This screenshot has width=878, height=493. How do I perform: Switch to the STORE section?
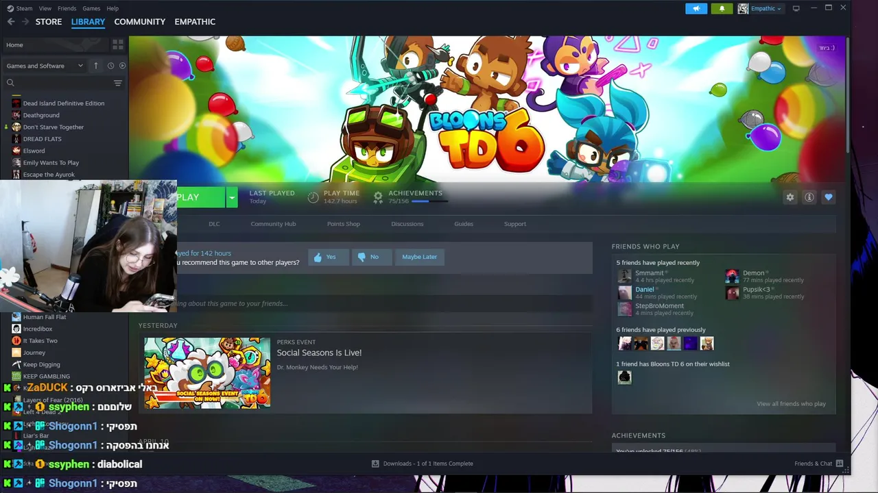tap(49, 22)
